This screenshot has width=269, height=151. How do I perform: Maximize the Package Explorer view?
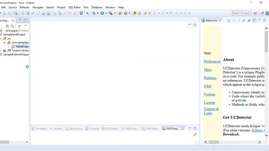tap(25, 20)
